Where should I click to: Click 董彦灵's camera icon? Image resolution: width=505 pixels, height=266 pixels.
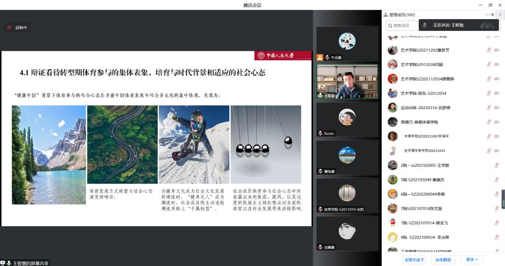tap(497, 50)
